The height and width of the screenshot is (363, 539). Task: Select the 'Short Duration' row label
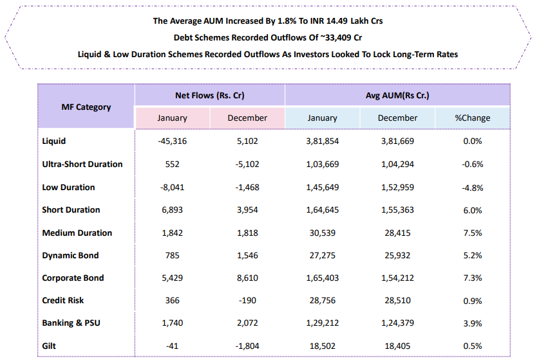[x=71, y=209]
